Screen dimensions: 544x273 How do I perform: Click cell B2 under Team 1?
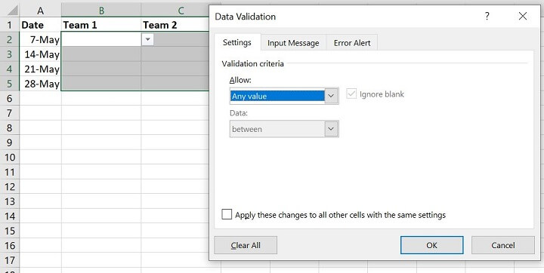[x=101, y=39]
